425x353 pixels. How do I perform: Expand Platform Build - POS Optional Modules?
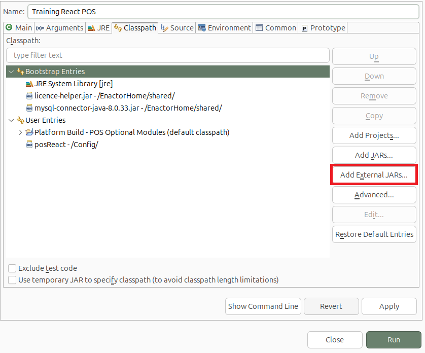pos(20,132)
